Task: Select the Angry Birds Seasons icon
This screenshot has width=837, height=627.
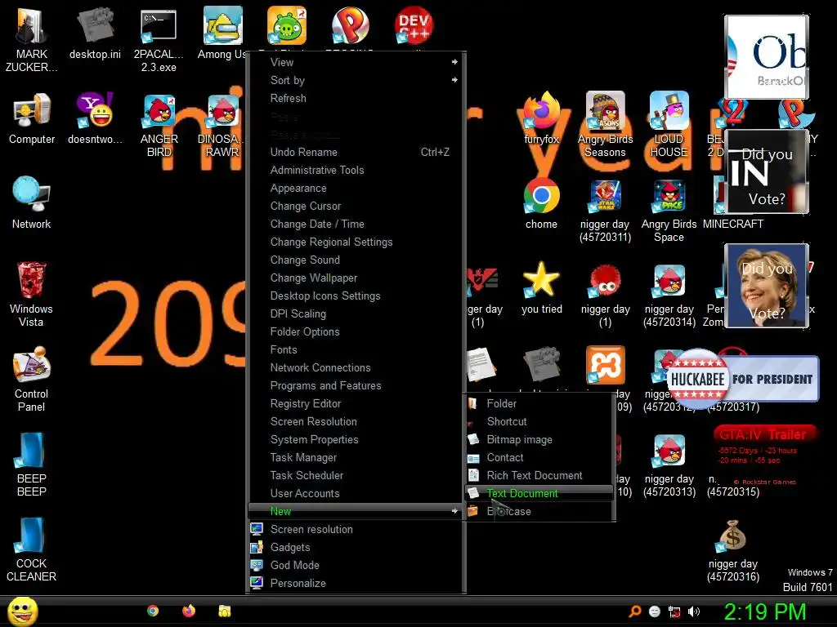Action: tap(605, 125)
